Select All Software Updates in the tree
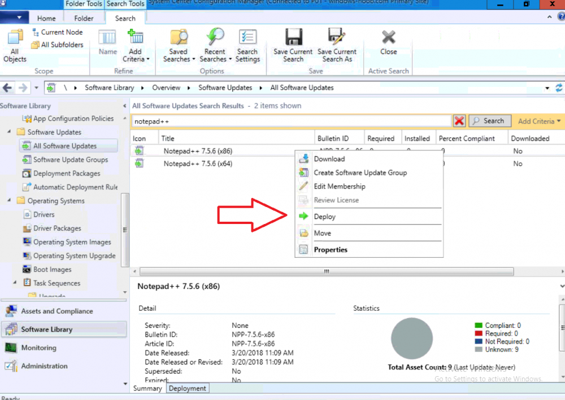This screenshot has height=400, width=565. click(x=68, y=146)
